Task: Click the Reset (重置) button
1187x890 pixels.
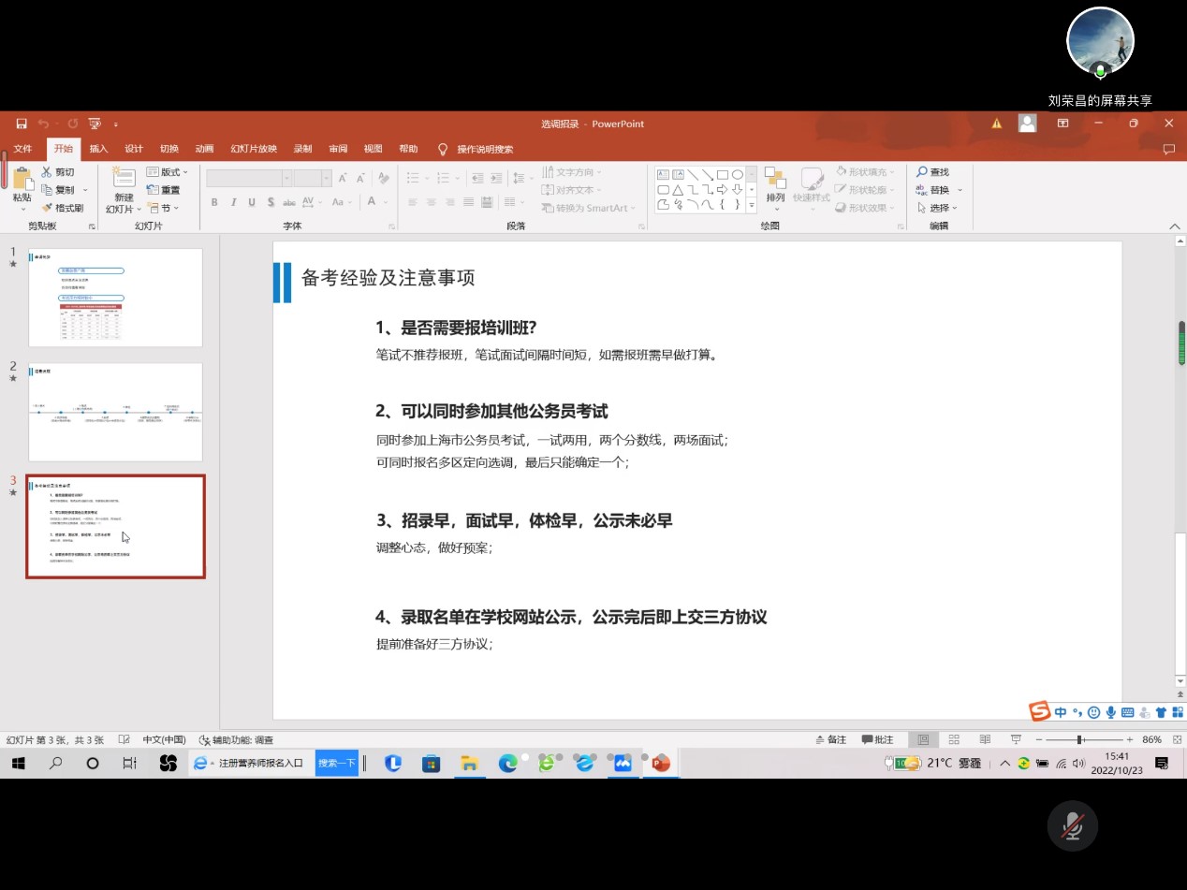Action: pos(163,190)
